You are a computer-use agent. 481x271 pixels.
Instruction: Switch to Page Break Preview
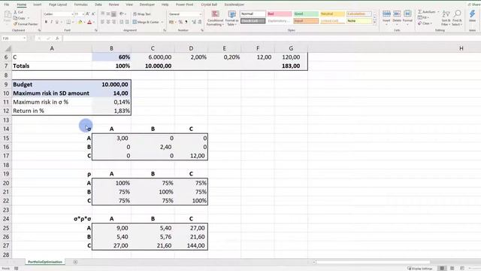(x=462, y=268)
